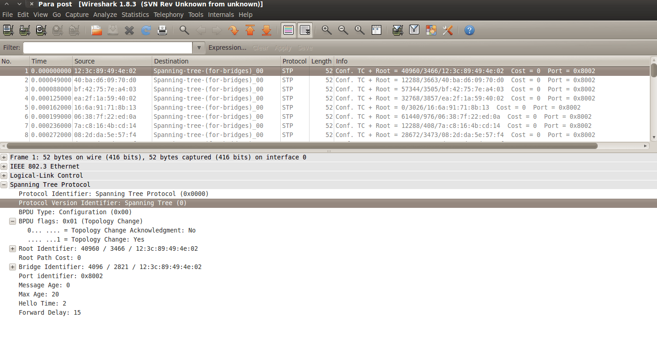Open the Capture menu
Viewport: 657px width, 338px height.
tap(77, 15)
